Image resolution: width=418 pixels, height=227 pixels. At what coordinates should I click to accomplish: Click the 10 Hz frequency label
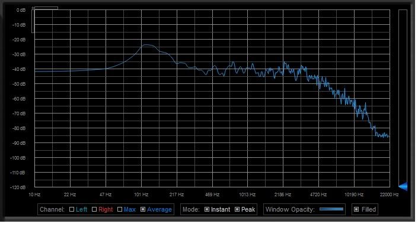point(34,194)
